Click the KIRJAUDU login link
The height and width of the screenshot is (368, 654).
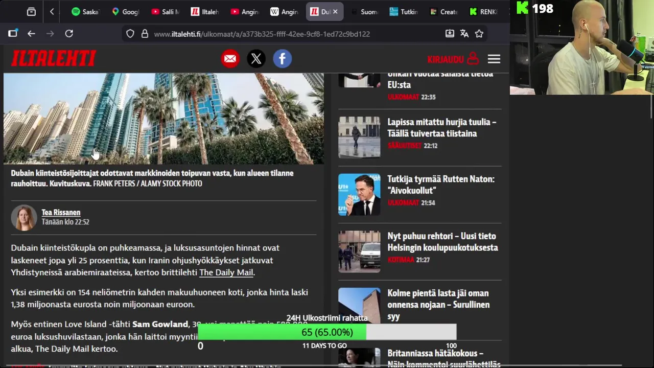453,59
